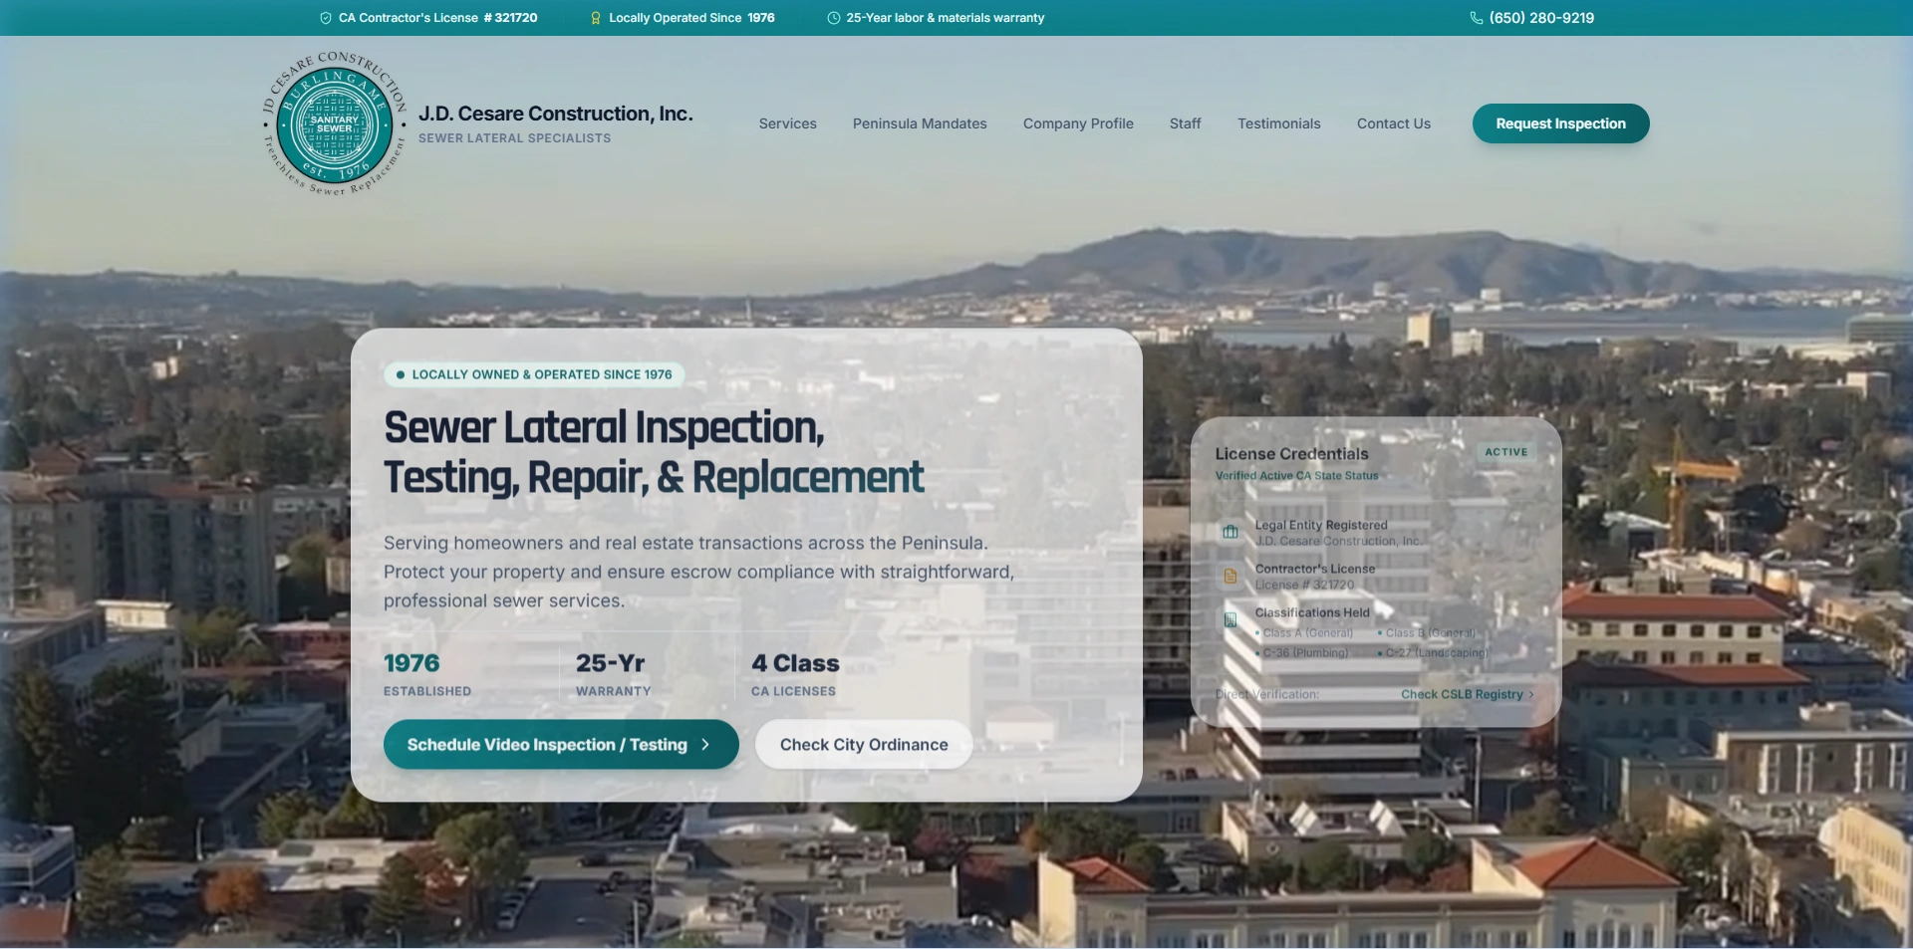Click the chevron next to Check CSLB Registry
The width and height of the screenshot is (1913, 949).
(1531, 694)
